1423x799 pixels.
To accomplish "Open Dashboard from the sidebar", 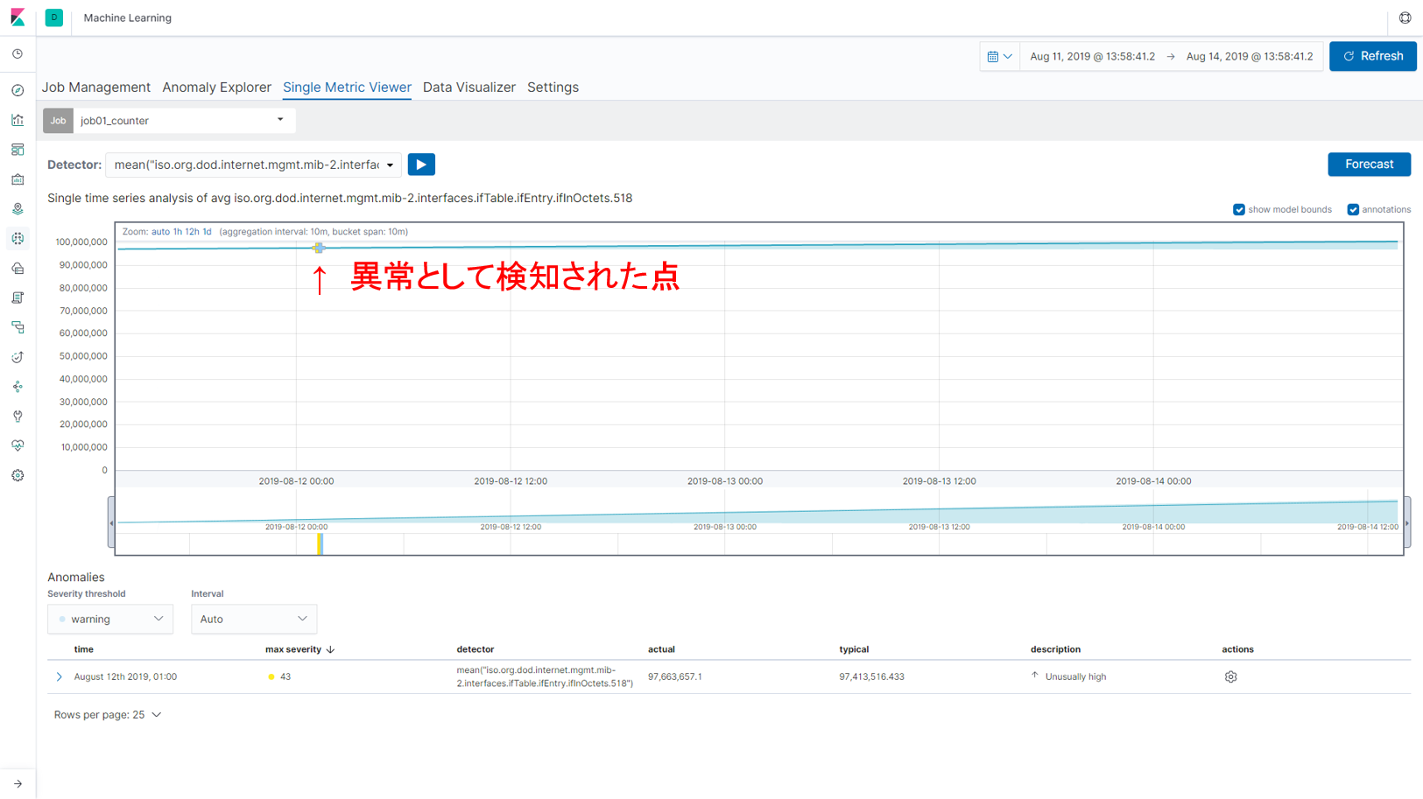I will [x=18, y=150].
